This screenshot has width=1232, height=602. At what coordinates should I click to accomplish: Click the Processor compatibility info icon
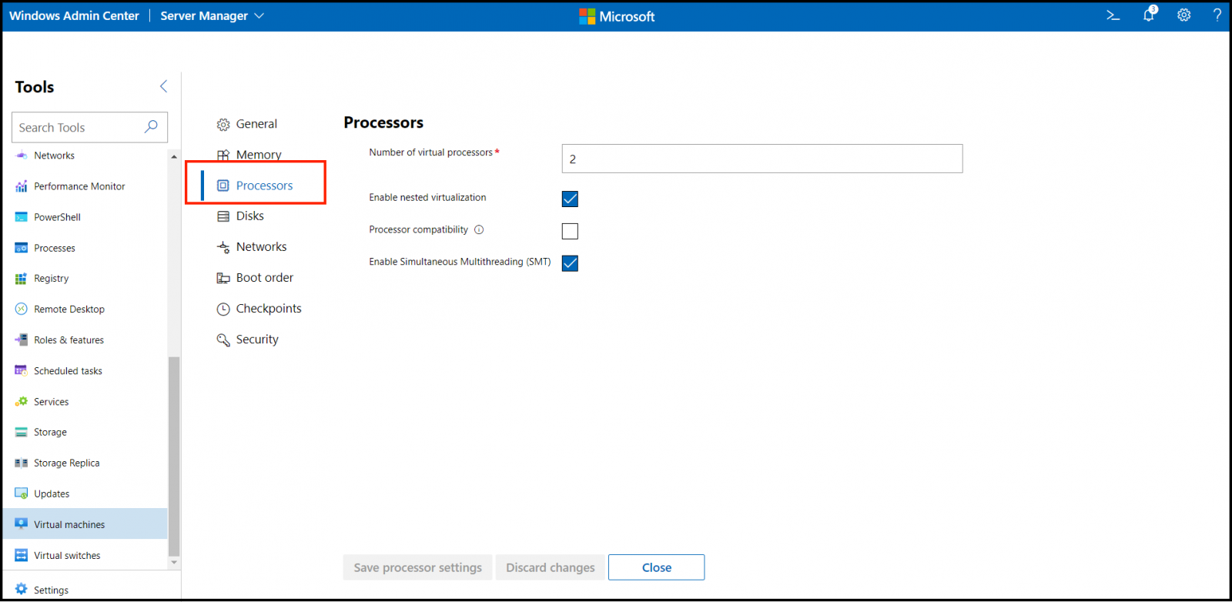pyautogui.click(x=479, y=229)
